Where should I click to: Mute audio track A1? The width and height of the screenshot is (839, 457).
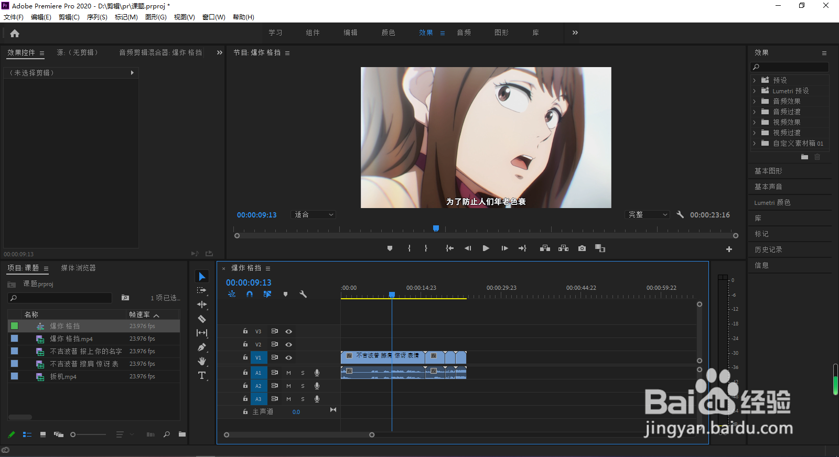pos(288,373)
